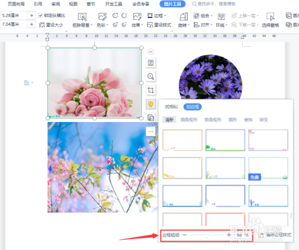This screenshot has width=299, height=250.
Task: Open the 页面布局 tab
Action: pyautogui.click(x=16, y=4)
